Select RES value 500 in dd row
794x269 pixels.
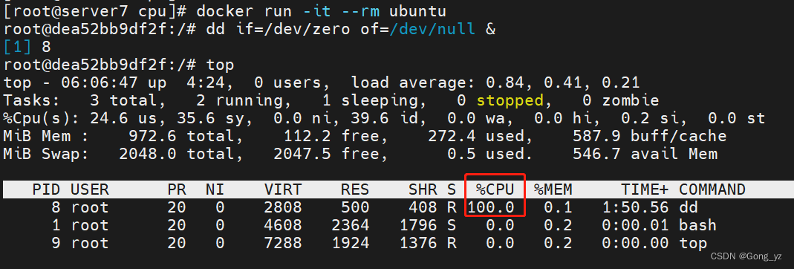click(x=355, y=207)
